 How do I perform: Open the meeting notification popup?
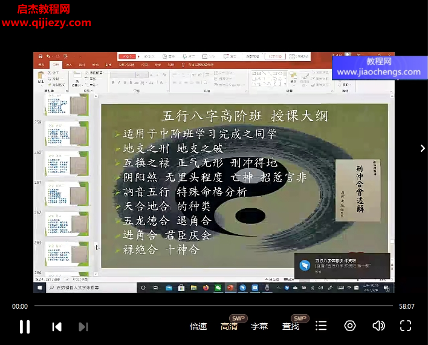tap(342, 266)
